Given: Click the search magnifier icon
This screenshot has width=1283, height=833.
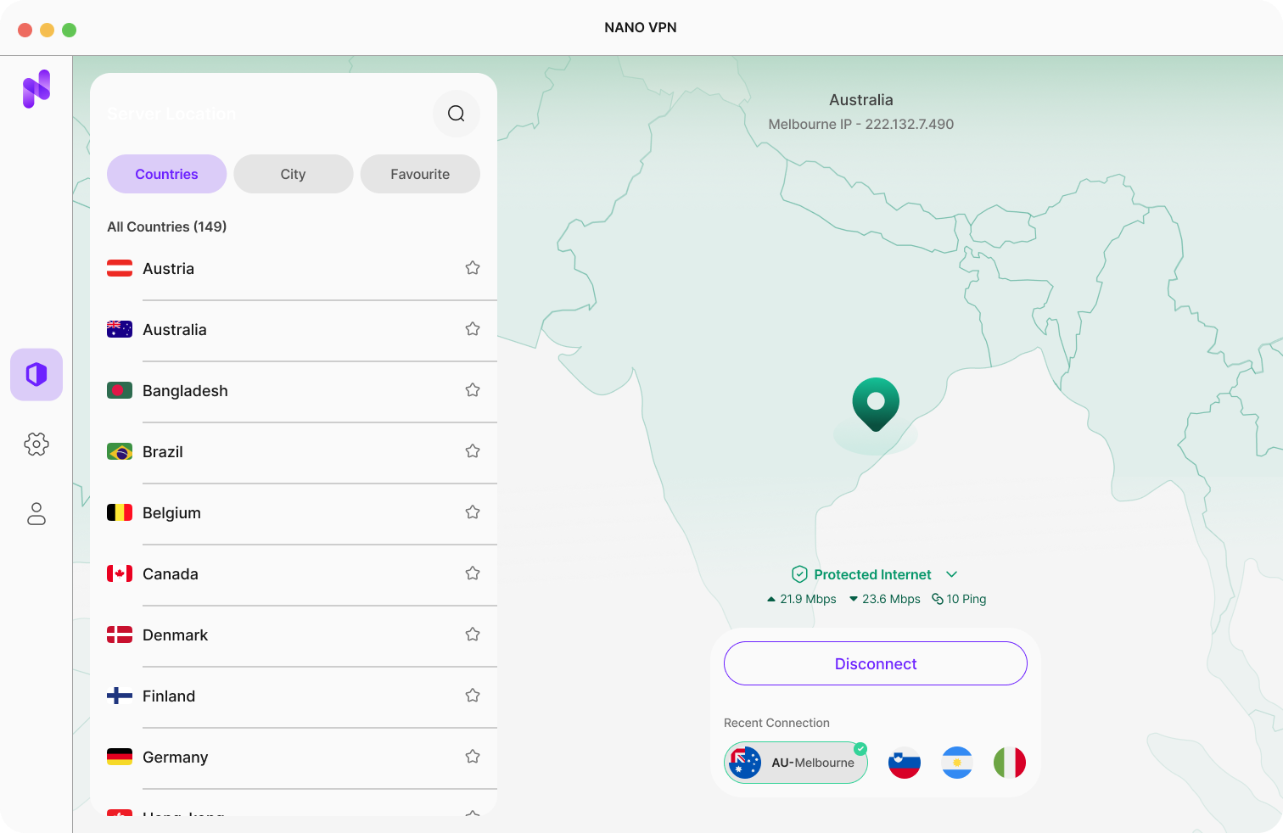Looking at the screenshot, I should pyautogui.click(x=457, y=114).
